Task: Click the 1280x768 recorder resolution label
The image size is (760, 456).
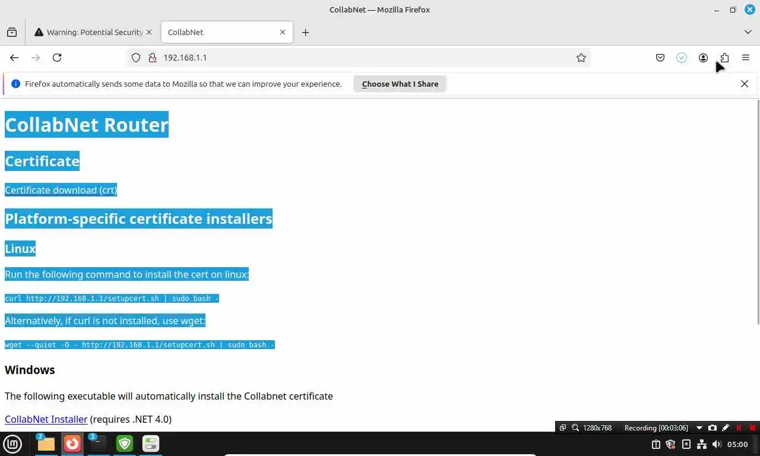Action: 597,427
